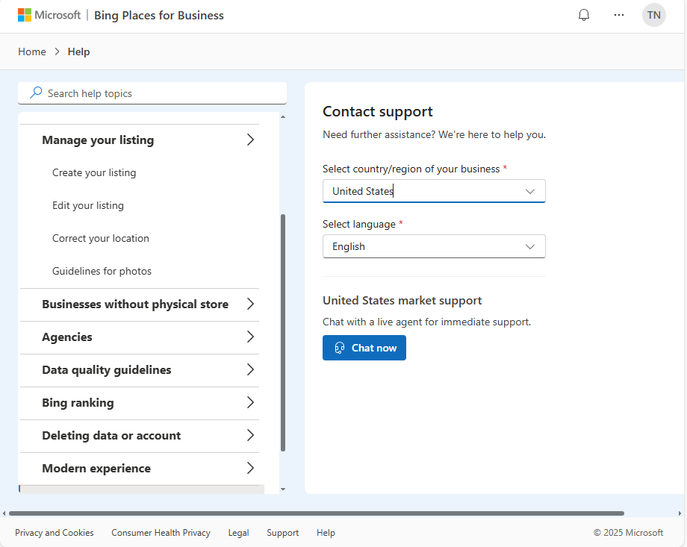Open the Create your listing topic
This screenshot has width=687, height=547.
(x=94, y=172)
